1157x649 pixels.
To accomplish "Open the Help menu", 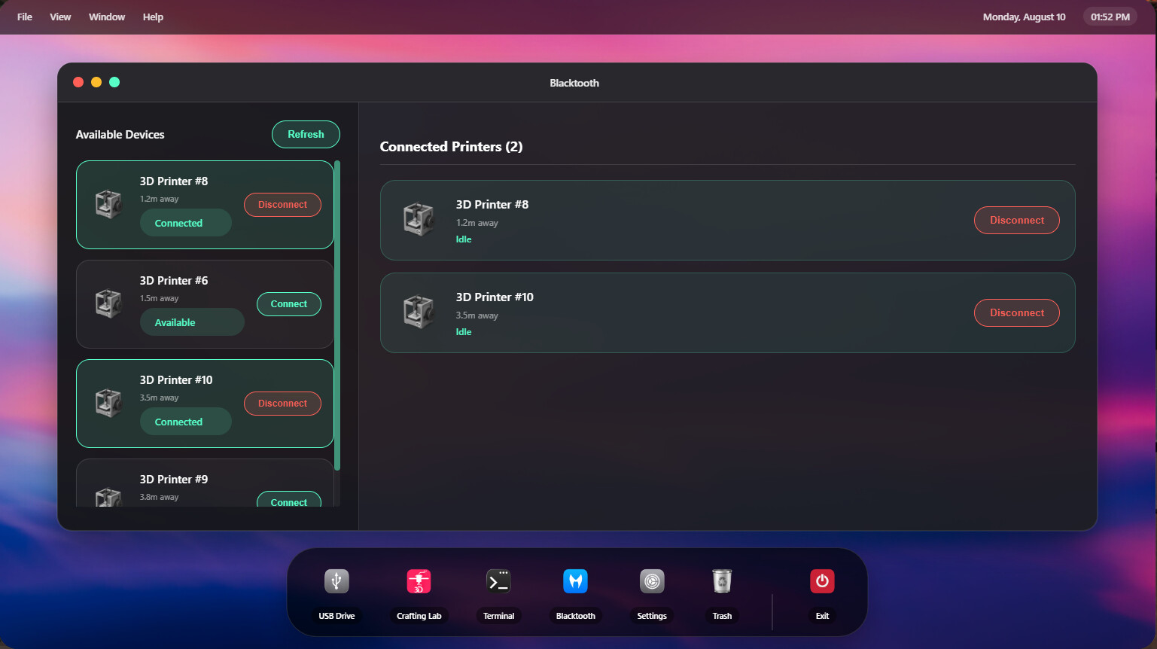I will pyautogui.click(x=153, y=17).
